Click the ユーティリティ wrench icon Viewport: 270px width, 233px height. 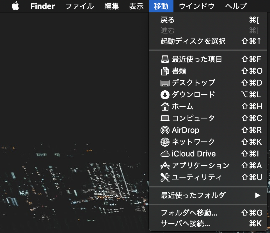click(165, 177)
